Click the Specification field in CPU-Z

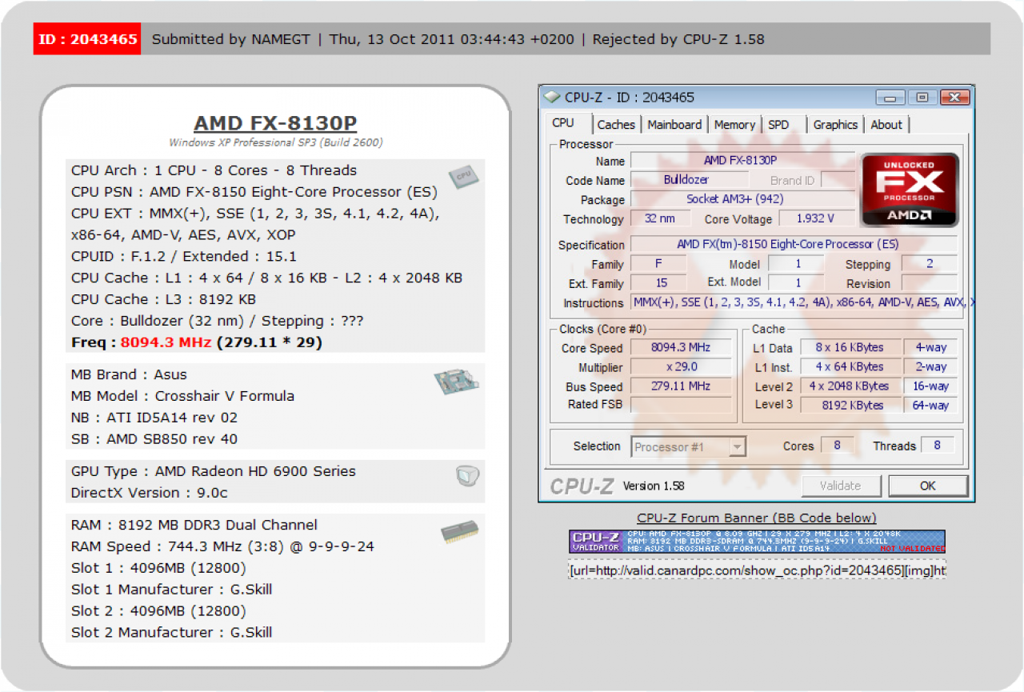[x=794, y=244]
